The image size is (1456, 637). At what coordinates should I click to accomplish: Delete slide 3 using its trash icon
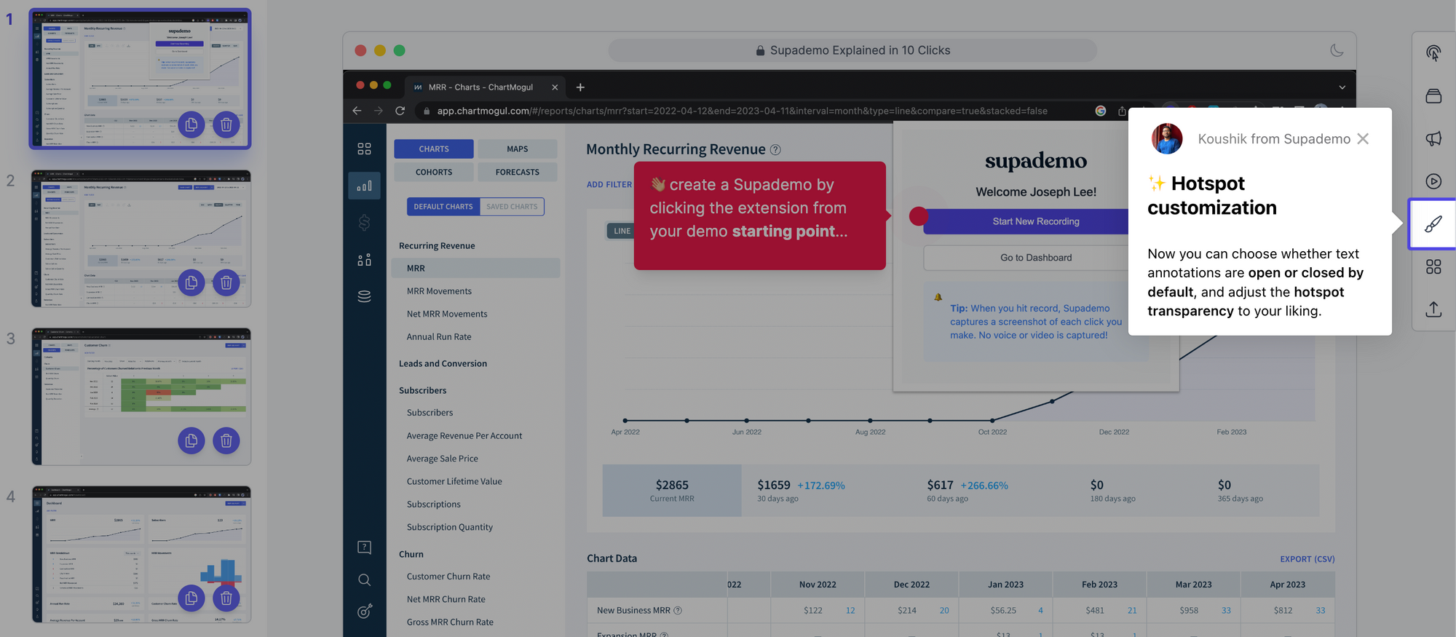point(226,440)
